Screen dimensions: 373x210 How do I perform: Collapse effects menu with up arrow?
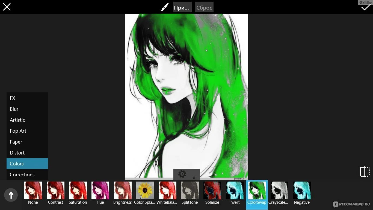pyautogui.click(x=11, y=195)
